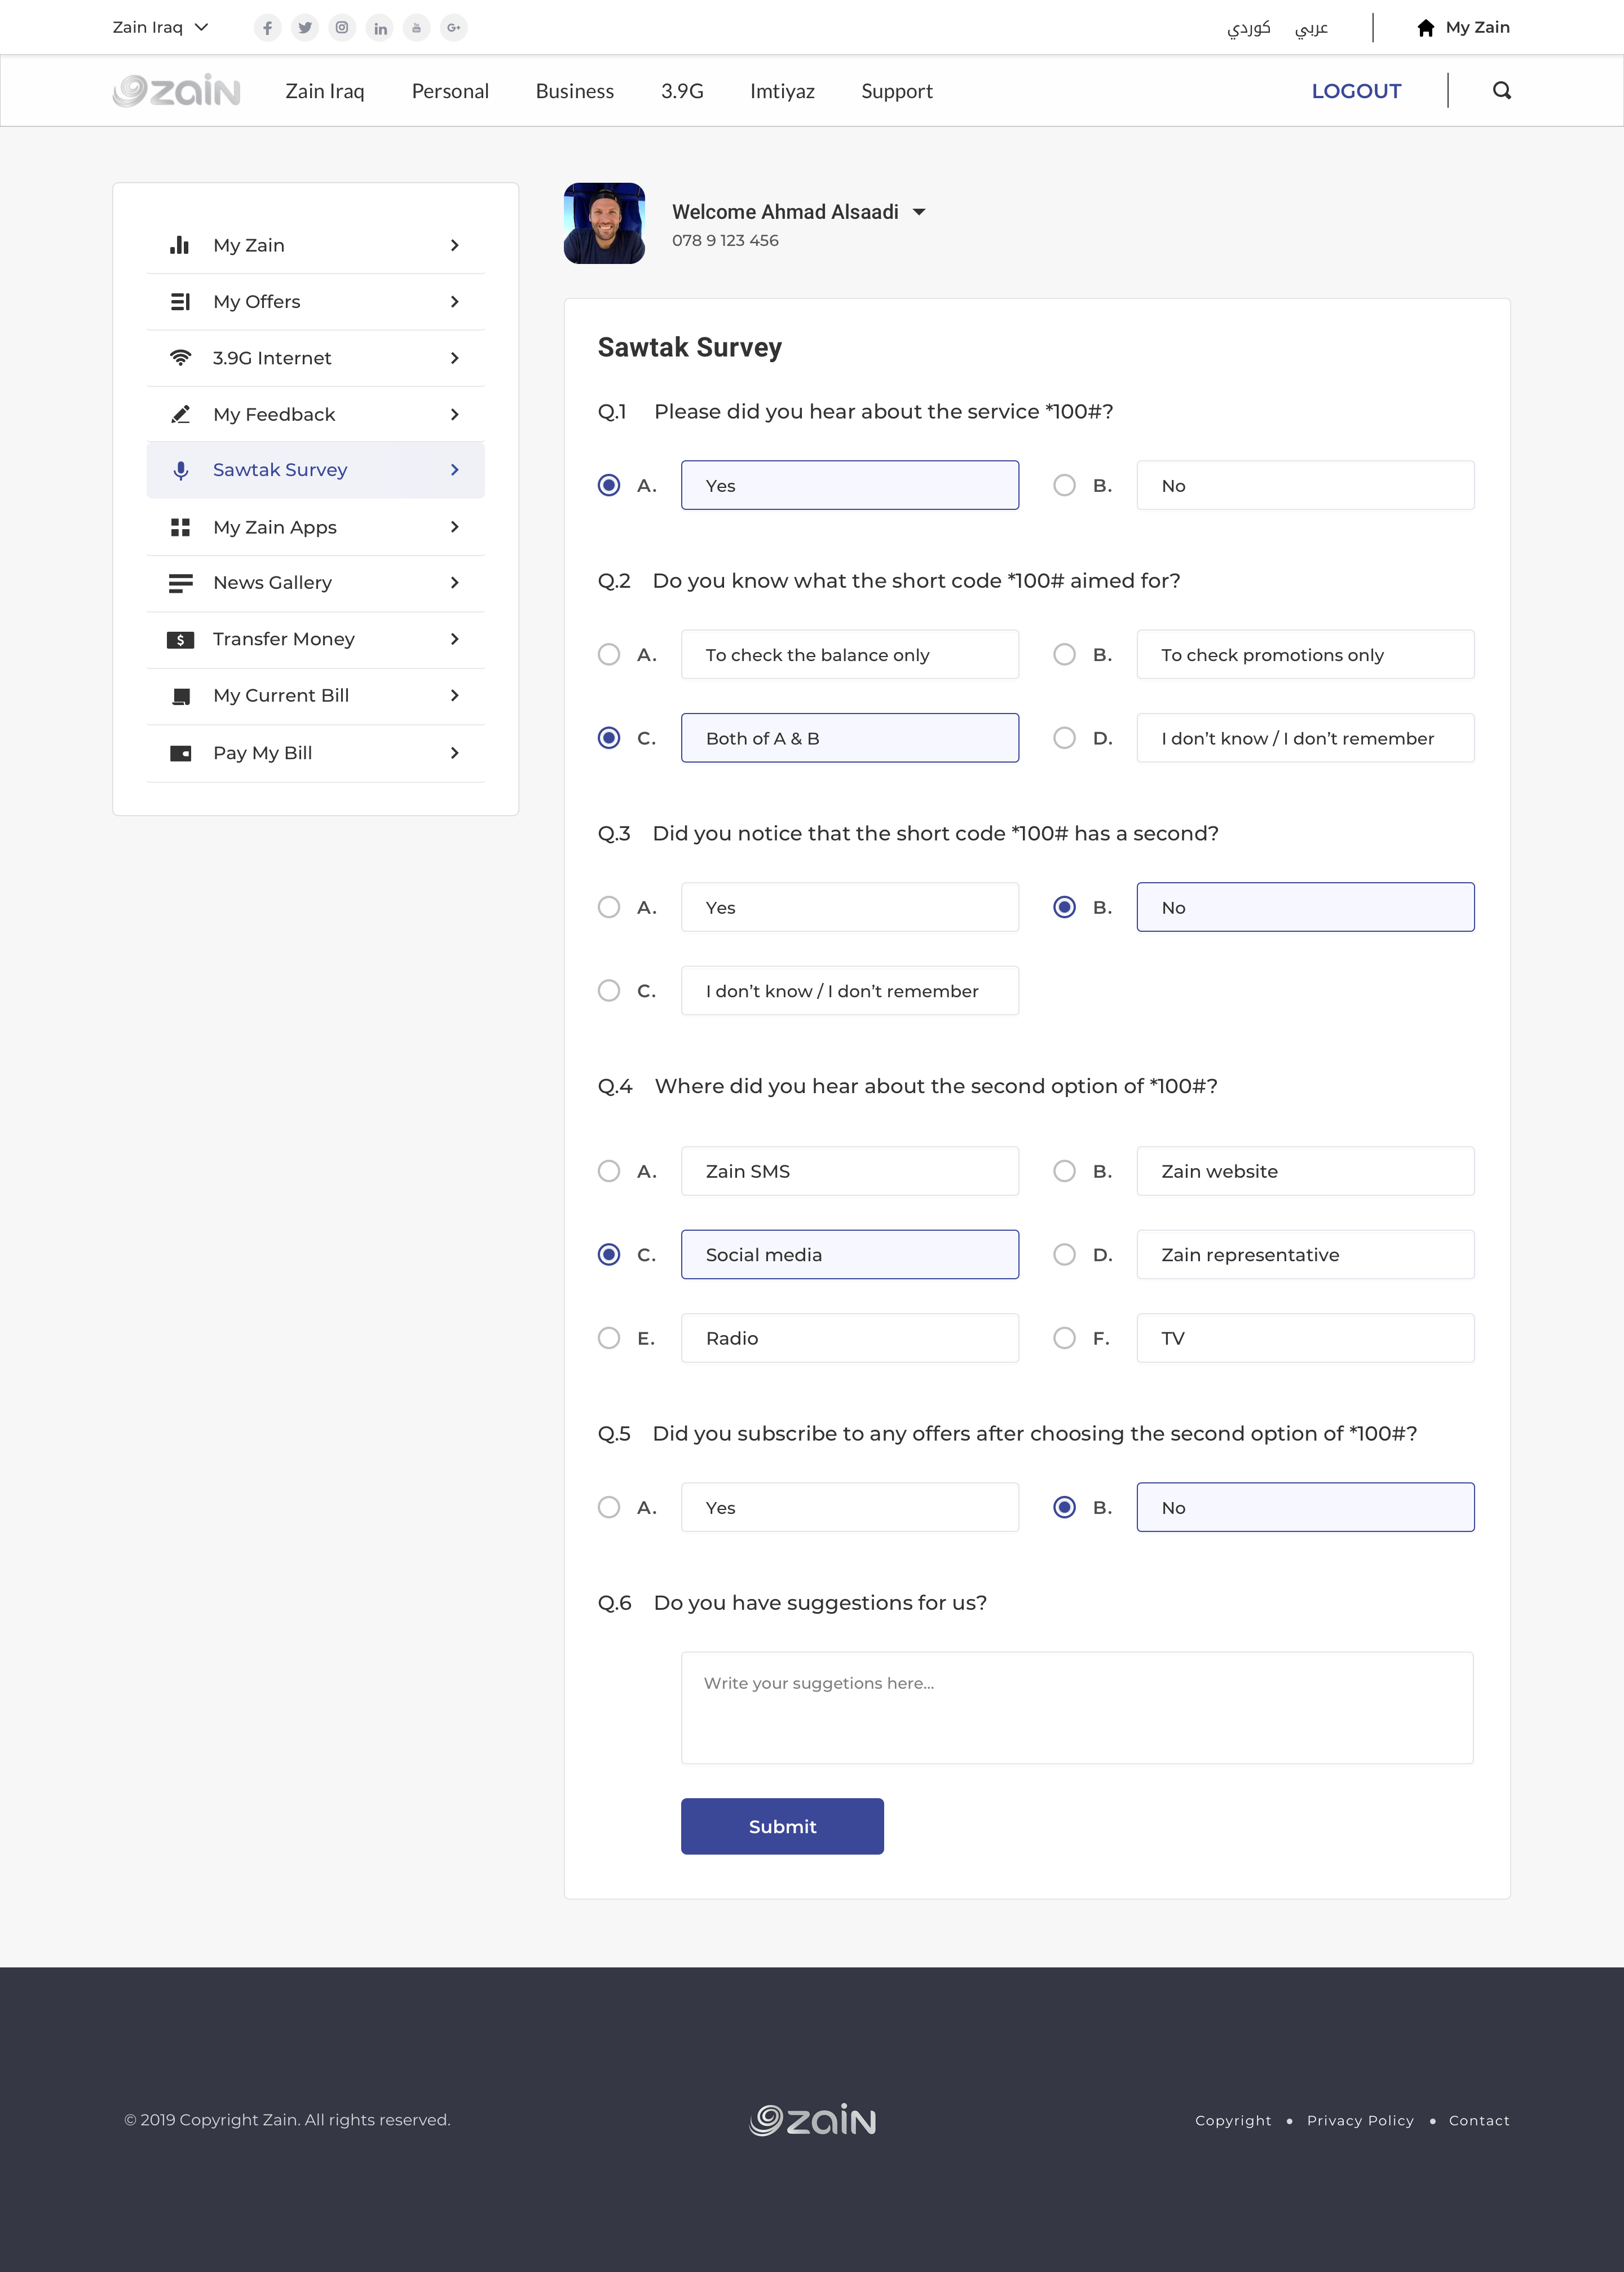This screenshot has height=2272, width=1624.
Task: Select radio No for Q.1
Action: (x=1064, y=485)
